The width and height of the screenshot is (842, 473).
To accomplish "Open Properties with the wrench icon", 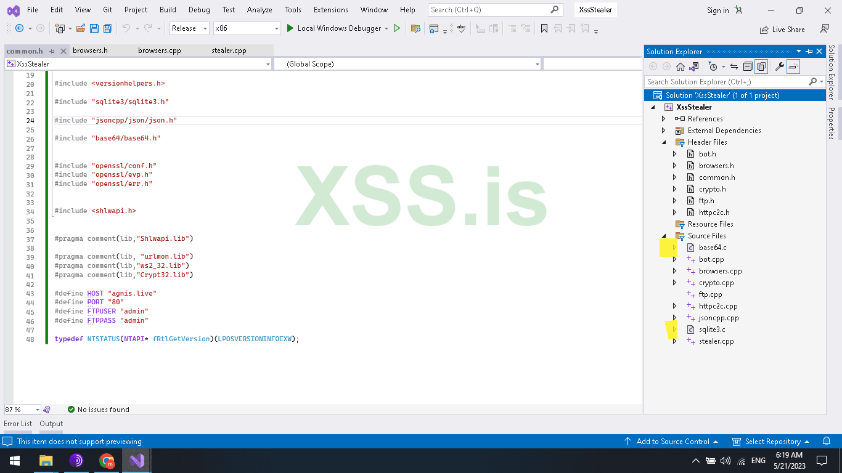I will pos(779,67).
